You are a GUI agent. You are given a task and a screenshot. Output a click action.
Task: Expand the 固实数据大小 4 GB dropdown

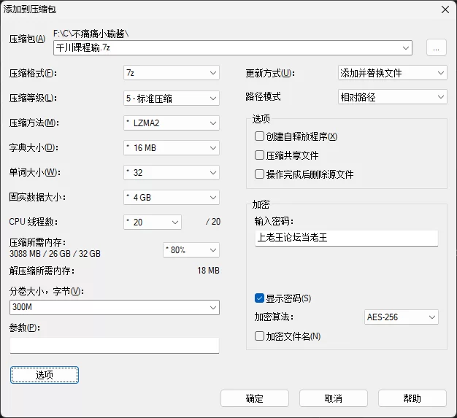(172, 197)
